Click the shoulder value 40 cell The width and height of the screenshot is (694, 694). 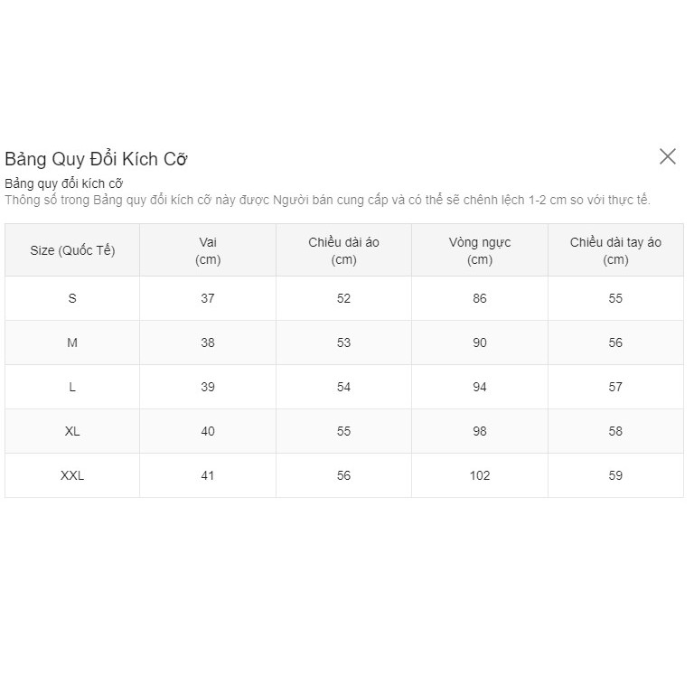point(208,431)
